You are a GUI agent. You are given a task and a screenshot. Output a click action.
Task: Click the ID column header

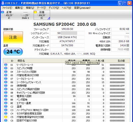[12, 61]
